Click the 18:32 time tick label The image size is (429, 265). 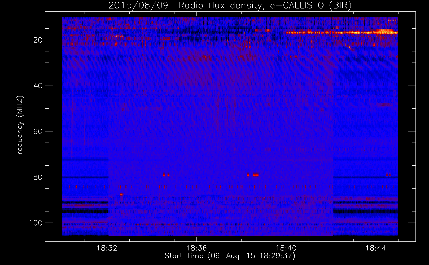pyautogui.click(x=107, y=248)
